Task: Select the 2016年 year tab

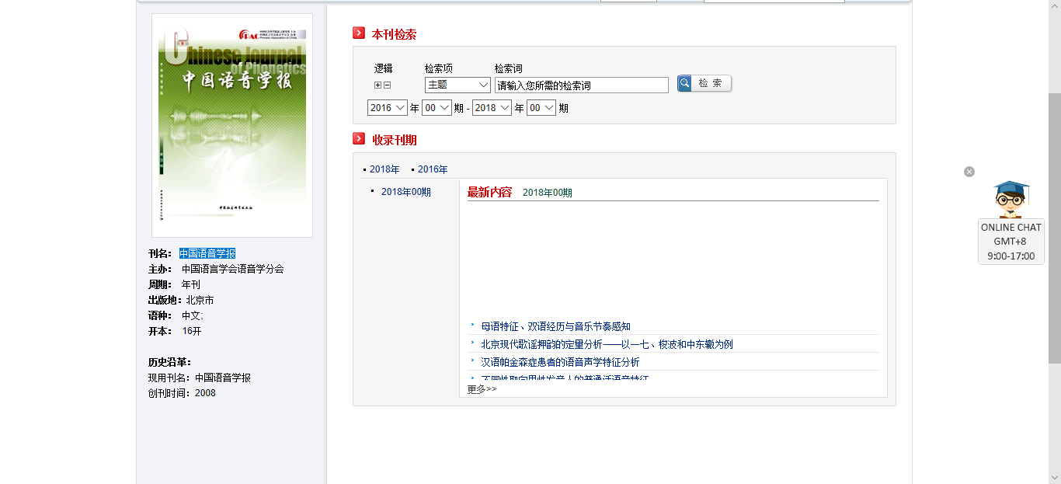Action: click(433, 169)
